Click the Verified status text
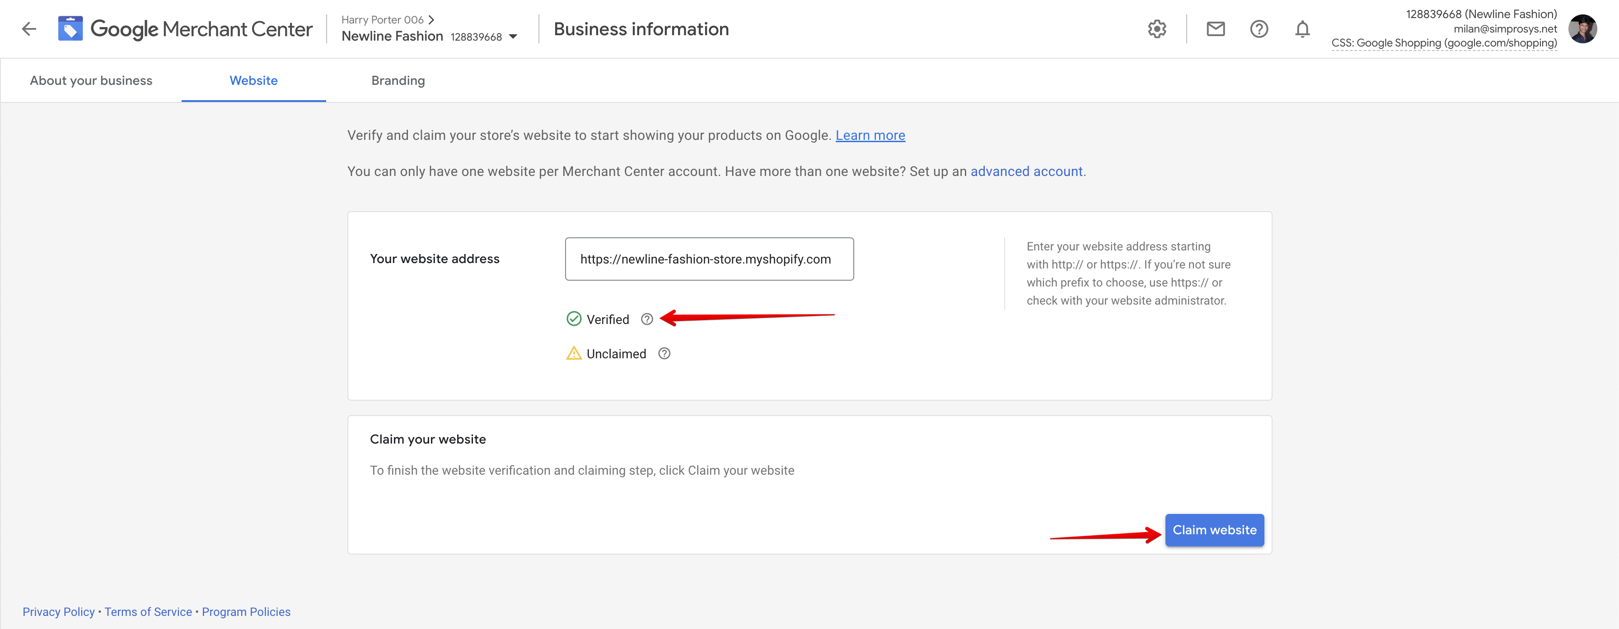The height and width of the screenshot is (629, 1619). point(607,319)
